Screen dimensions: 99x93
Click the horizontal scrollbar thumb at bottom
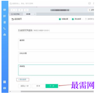point(57,92)
